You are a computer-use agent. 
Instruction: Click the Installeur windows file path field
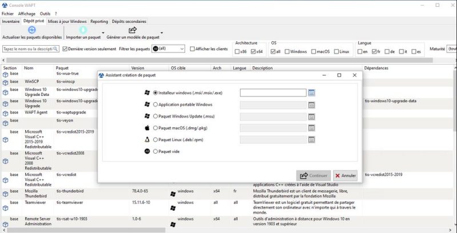[273, 93]
